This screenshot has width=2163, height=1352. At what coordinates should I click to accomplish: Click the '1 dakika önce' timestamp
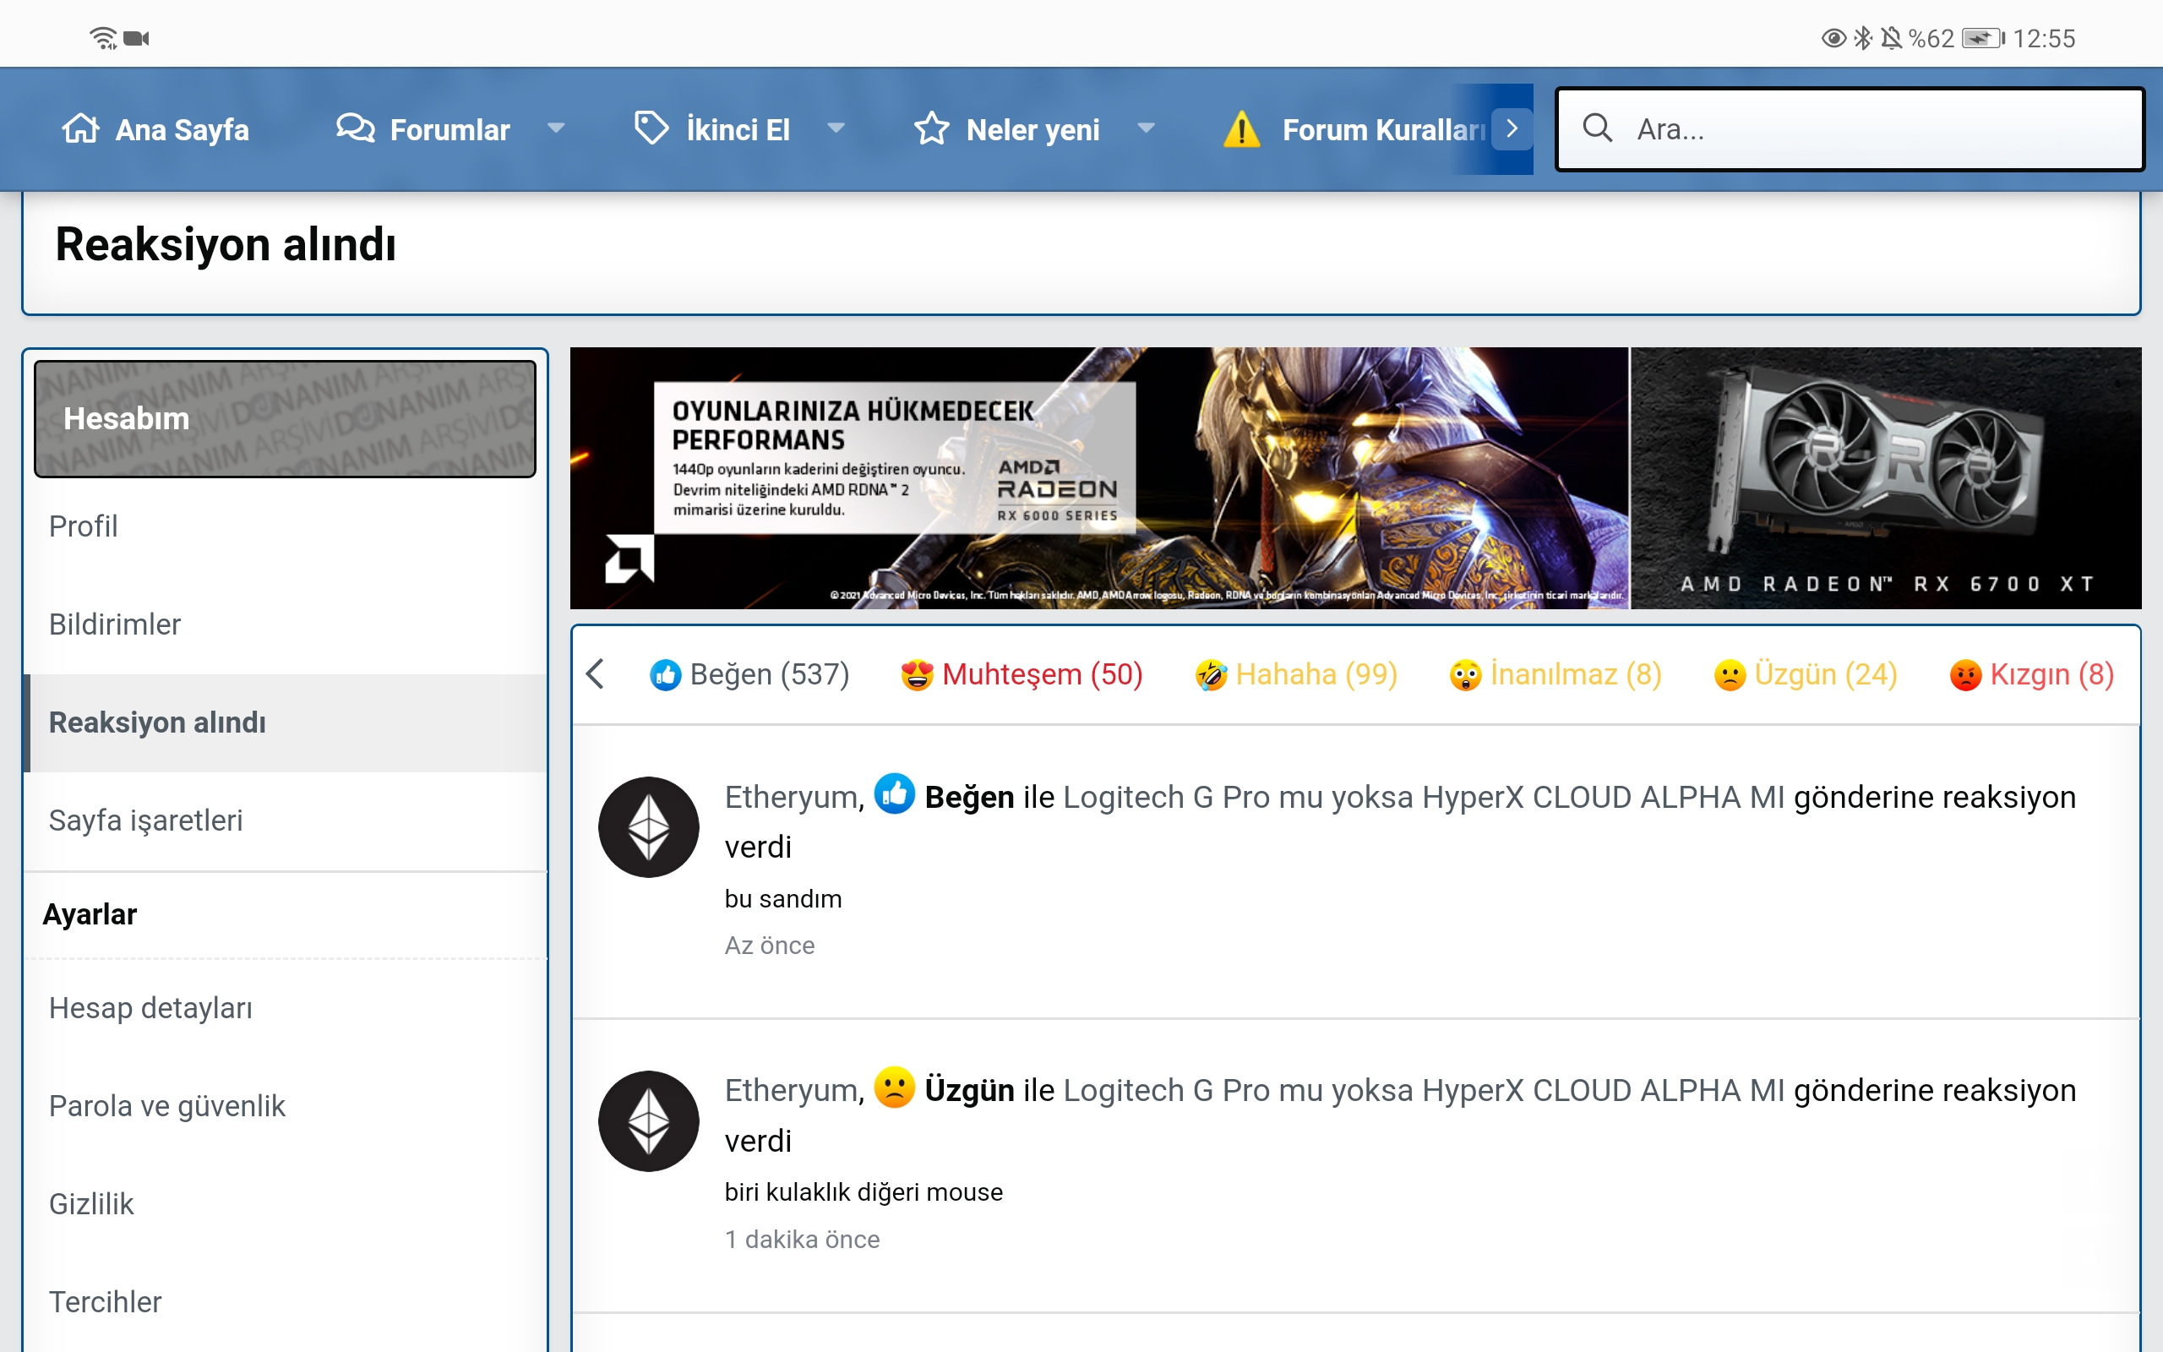(802, 1240)
